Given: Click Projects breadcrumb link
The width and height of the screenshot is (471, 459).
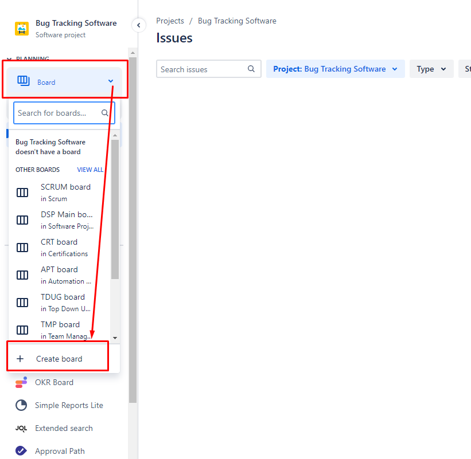Looking at the screenshot, I should 170,21.
